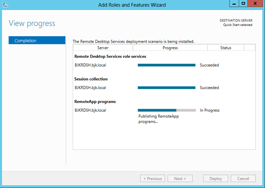Click the Deploy button
Screen dimensions: 265x188
[216, 178]
